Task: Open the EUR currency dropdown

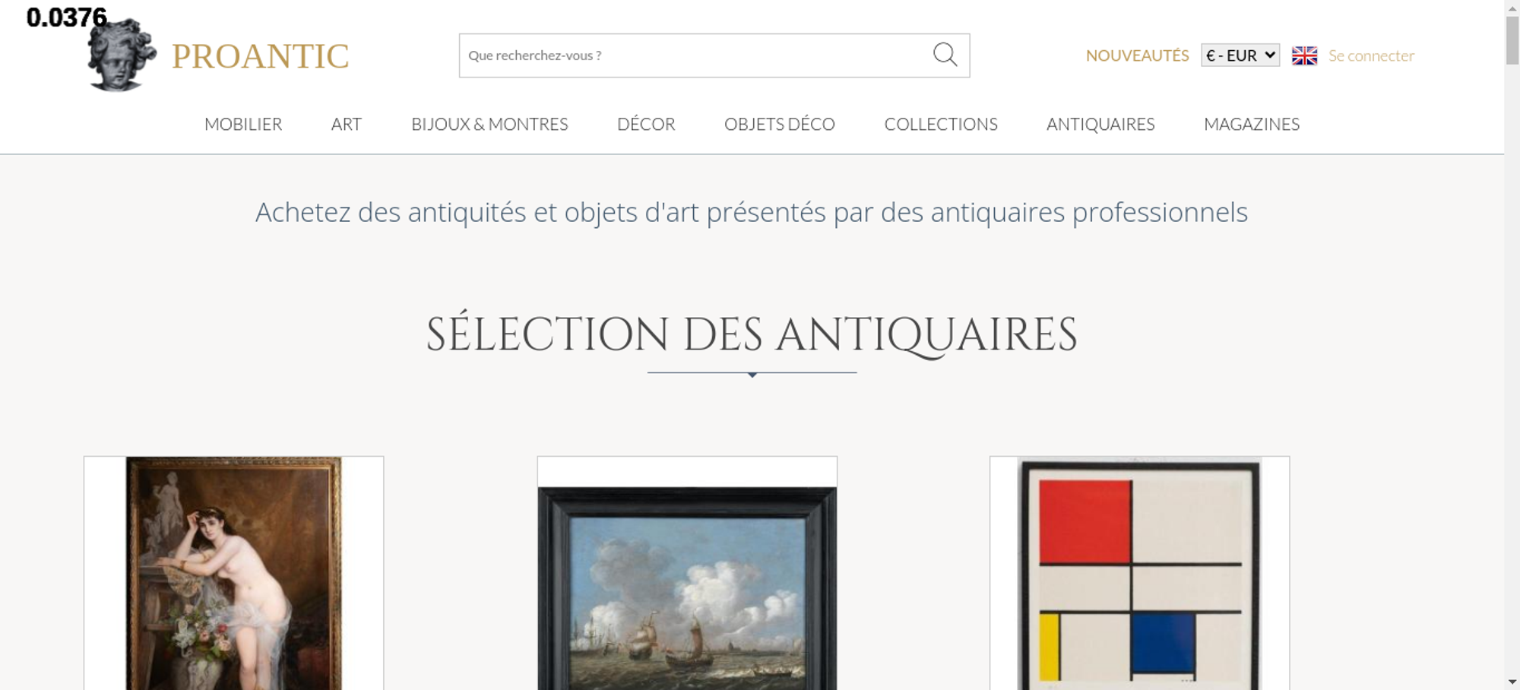Action: pyautogui.click(x=1240, y=55)
